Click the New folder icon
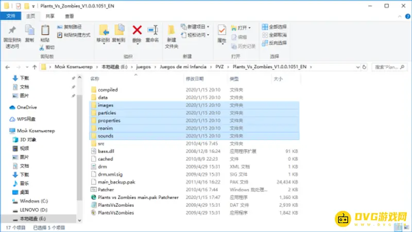Image resolution: width=412 pixels, height=232 pixels. point(171,30)
